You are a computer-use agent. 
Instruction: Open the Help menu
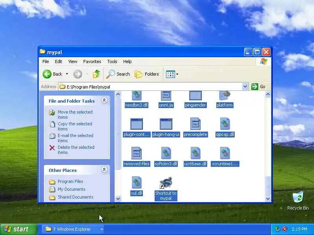point(127,61)
